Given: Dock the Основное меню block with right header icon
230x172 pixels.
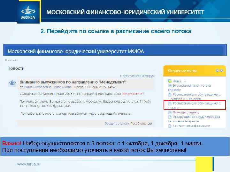Looking at the screenshot, I should pyautogui.click(x=221, y=70).
